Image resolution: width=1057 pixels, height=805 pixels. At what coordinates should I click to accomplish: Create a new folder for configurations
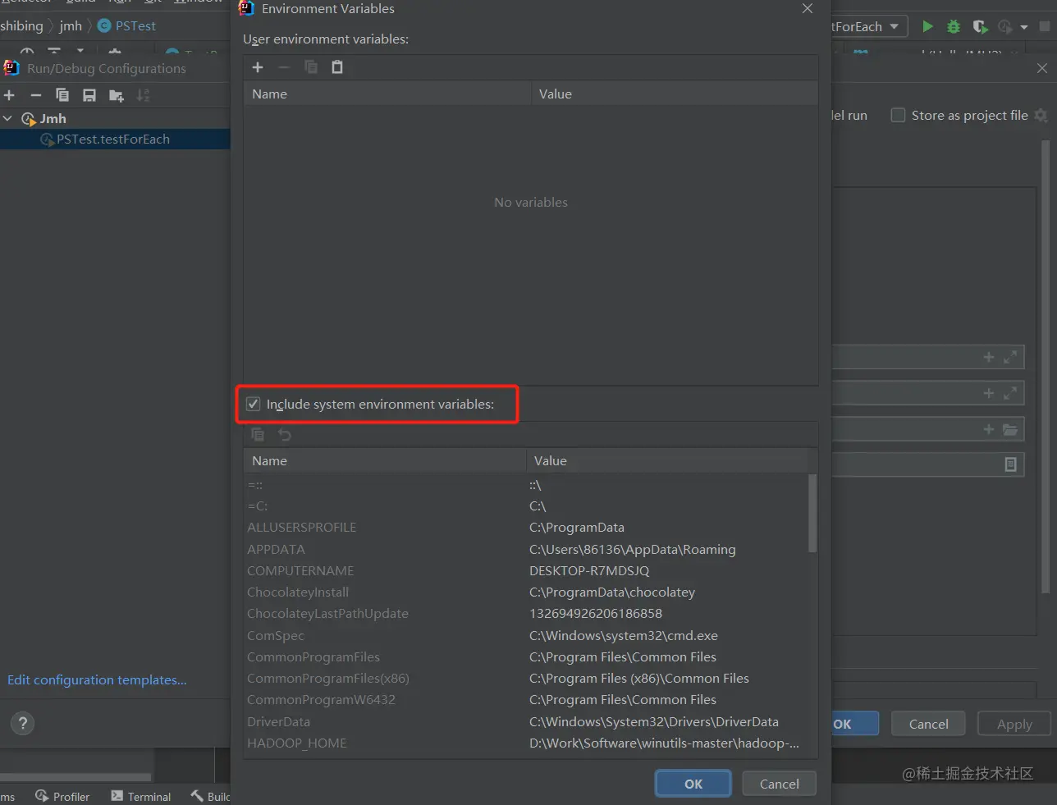116,95
